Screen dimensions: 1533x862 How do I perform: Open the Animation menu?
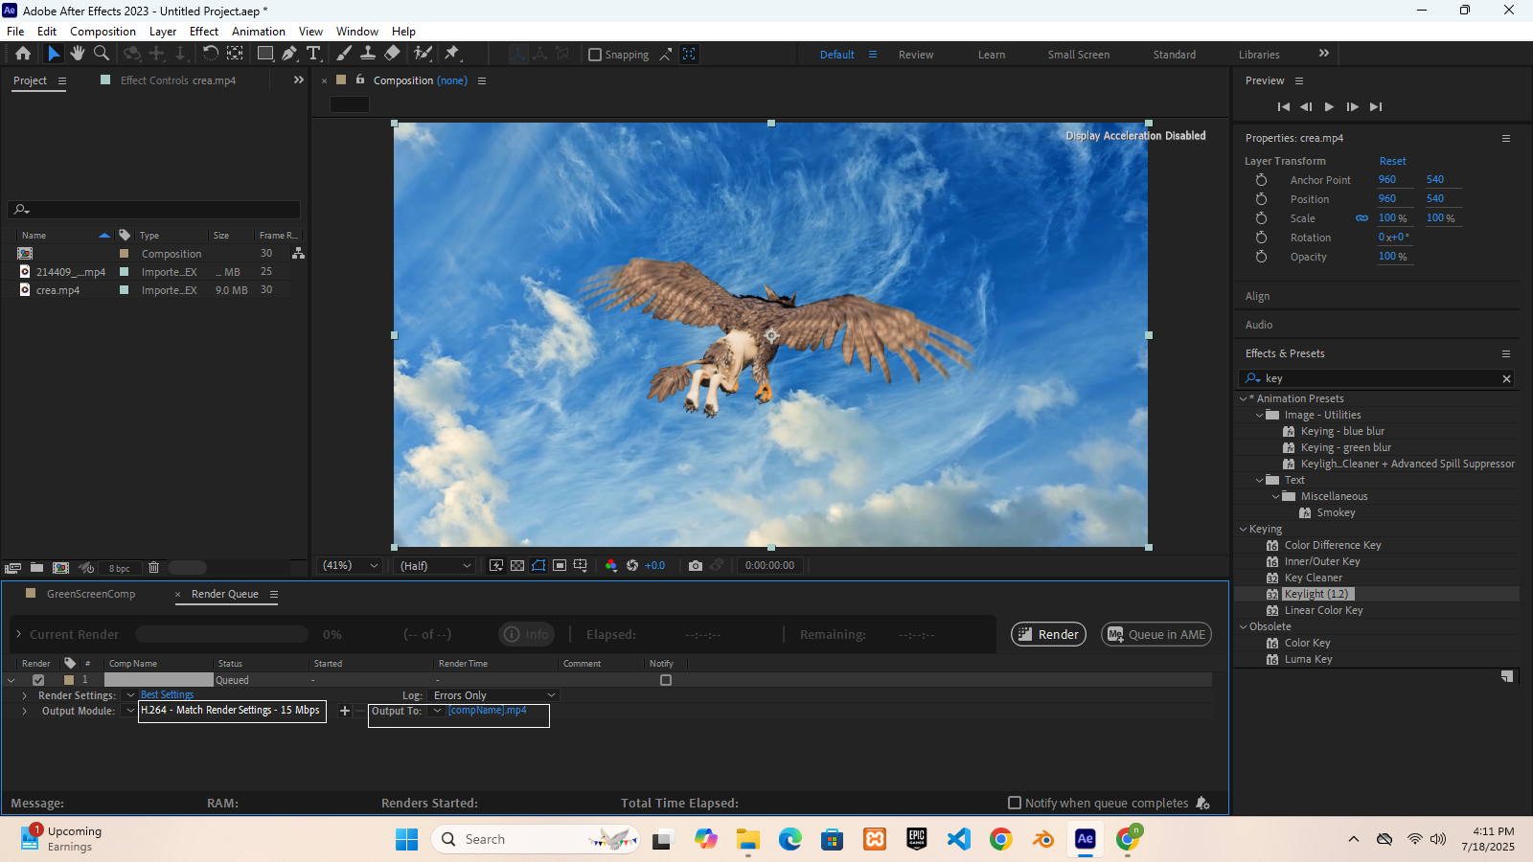coord(259,32)
